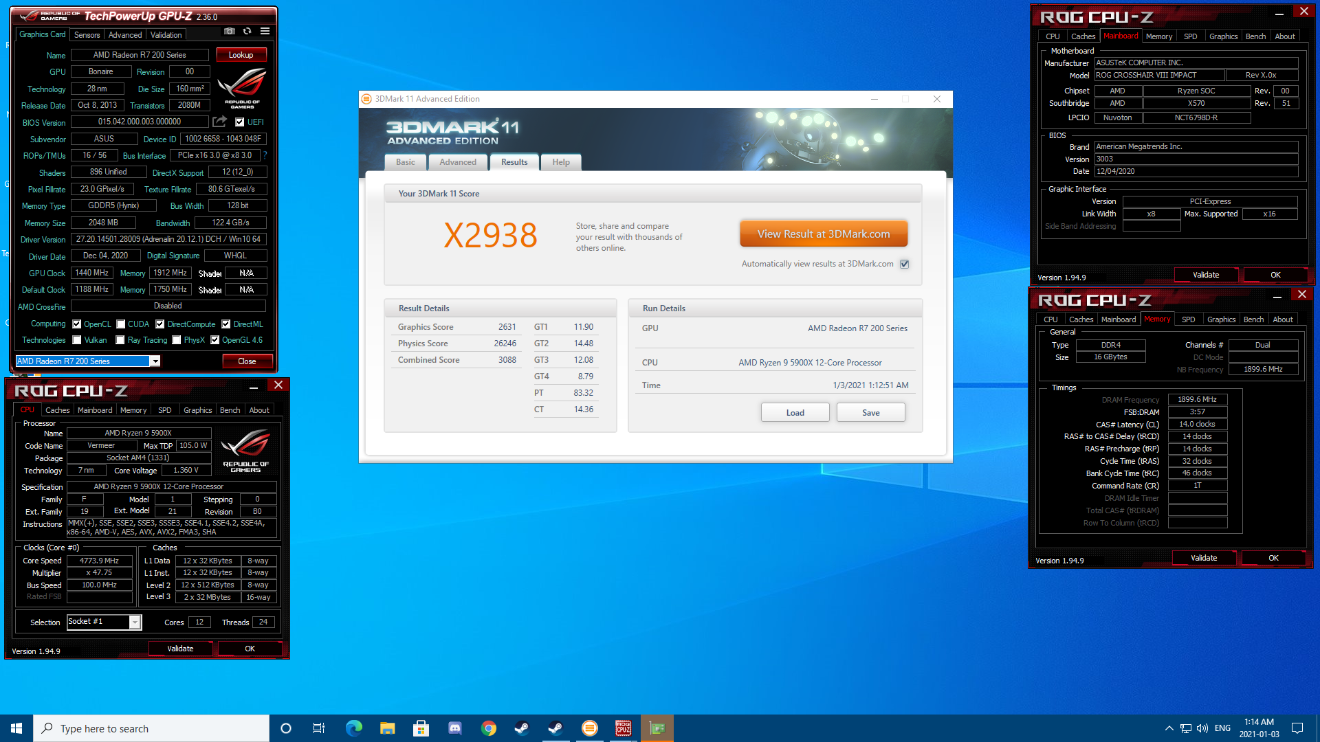Viewport: 1320px width, 742px height.
Task: Open the Graphics tab in the Mainboard CPU-Z window
Action: point(1223,36)
